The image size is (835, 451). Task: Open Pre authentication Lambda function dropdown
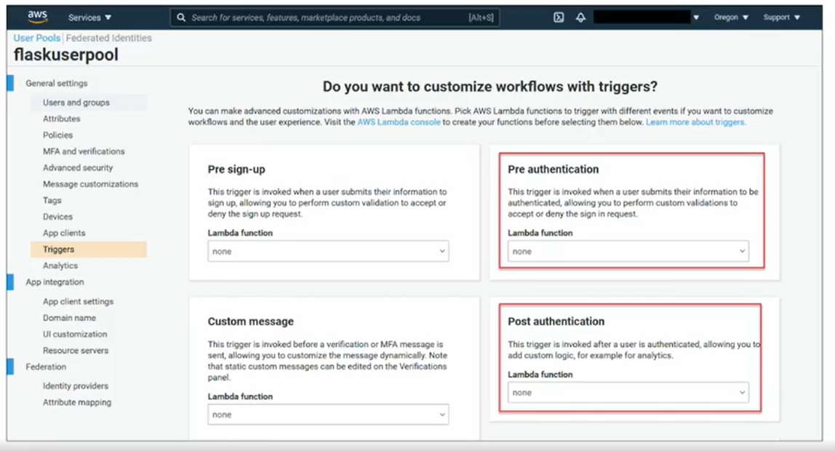click(x=628, y=252)
